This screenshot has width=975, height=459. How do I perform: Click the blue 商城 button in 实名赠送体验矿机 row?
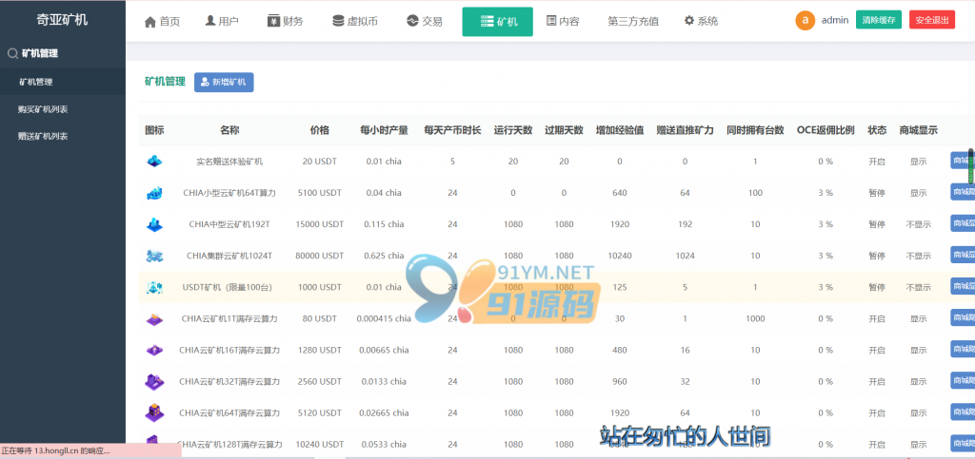point(963,160)
